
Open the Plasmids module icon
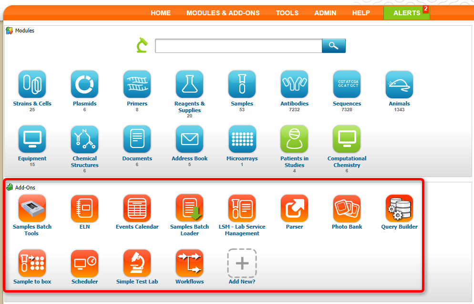[x=85, y=84]
